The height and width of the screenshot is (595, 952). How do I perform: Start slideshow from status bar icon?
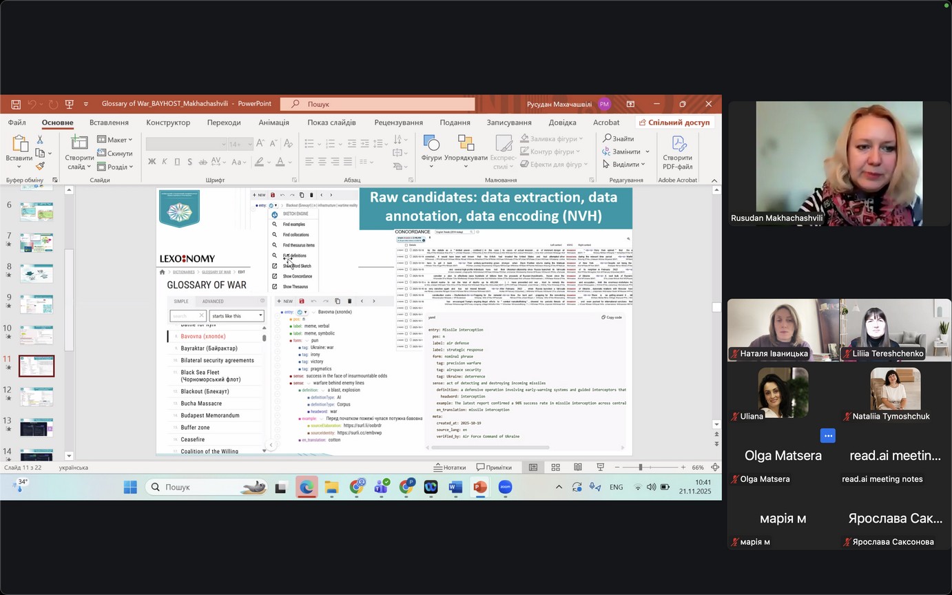click(x=599, y=468)
